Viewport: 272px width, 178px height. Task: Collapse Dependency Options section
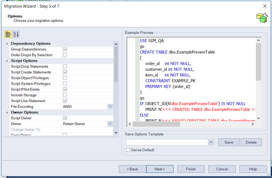(7, 44)
